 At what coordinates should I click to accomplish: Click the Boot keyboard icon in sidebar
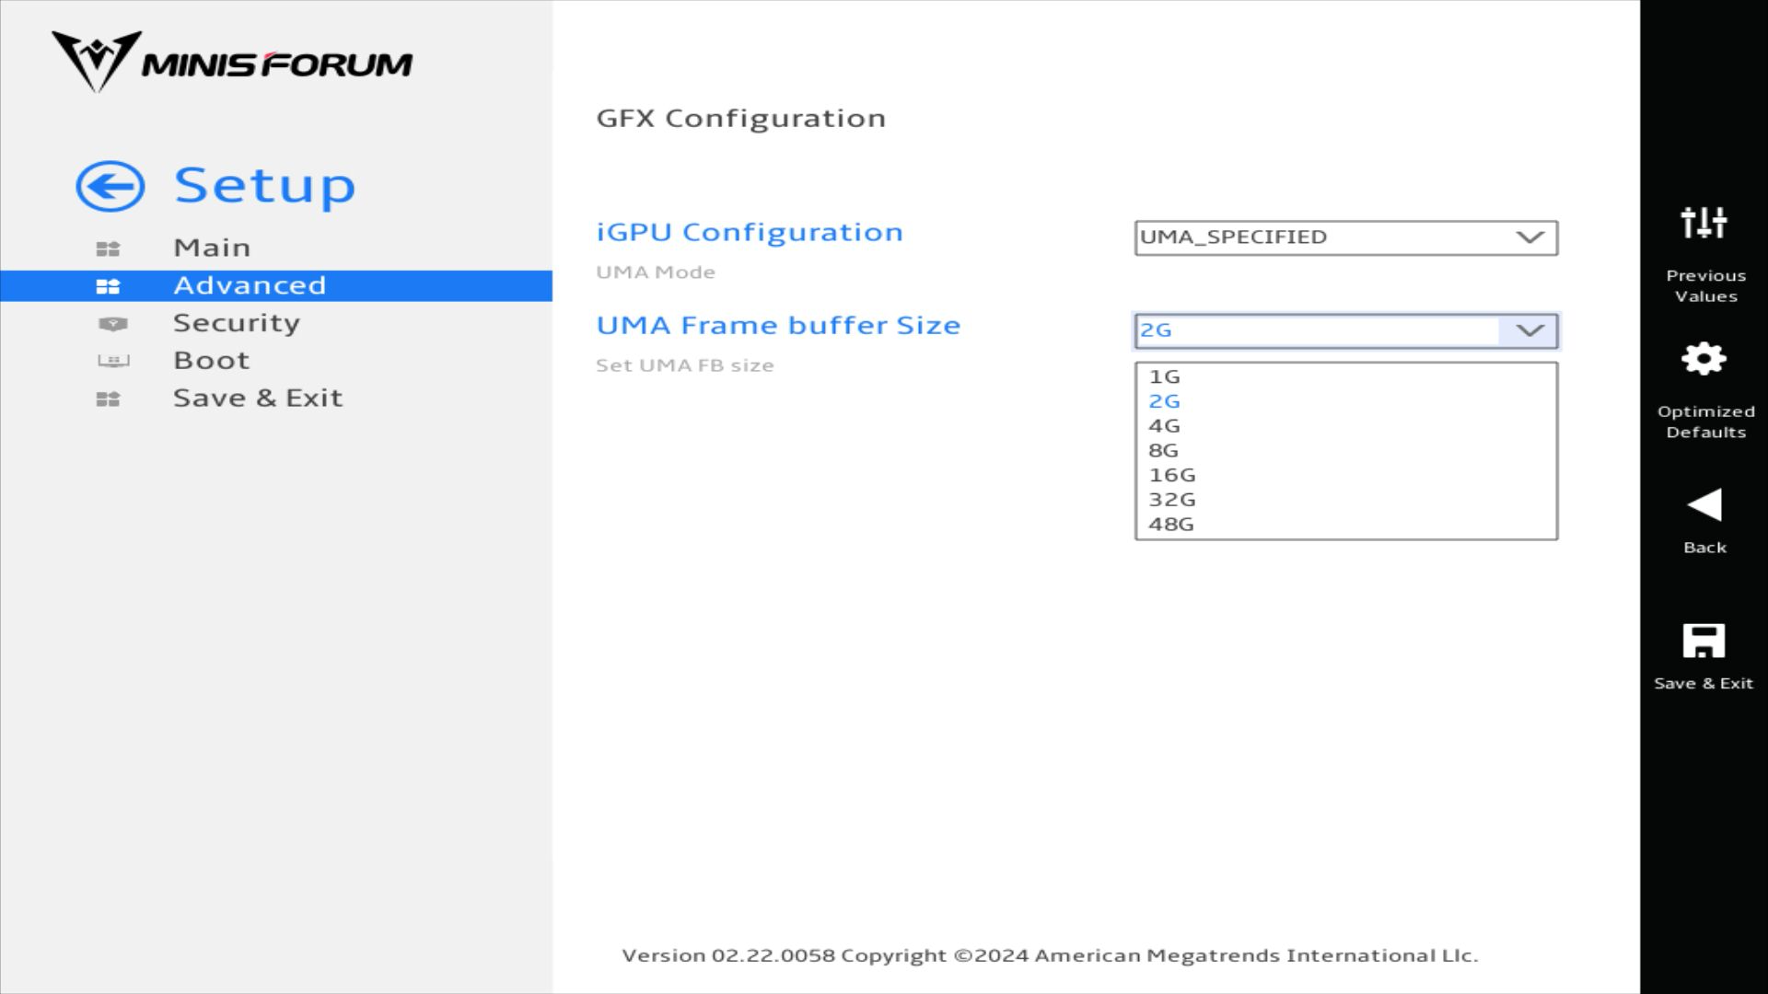click(113, 361)
